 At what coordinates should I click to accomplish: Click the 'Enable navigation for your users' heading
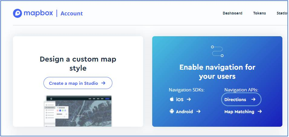point(217,72)
